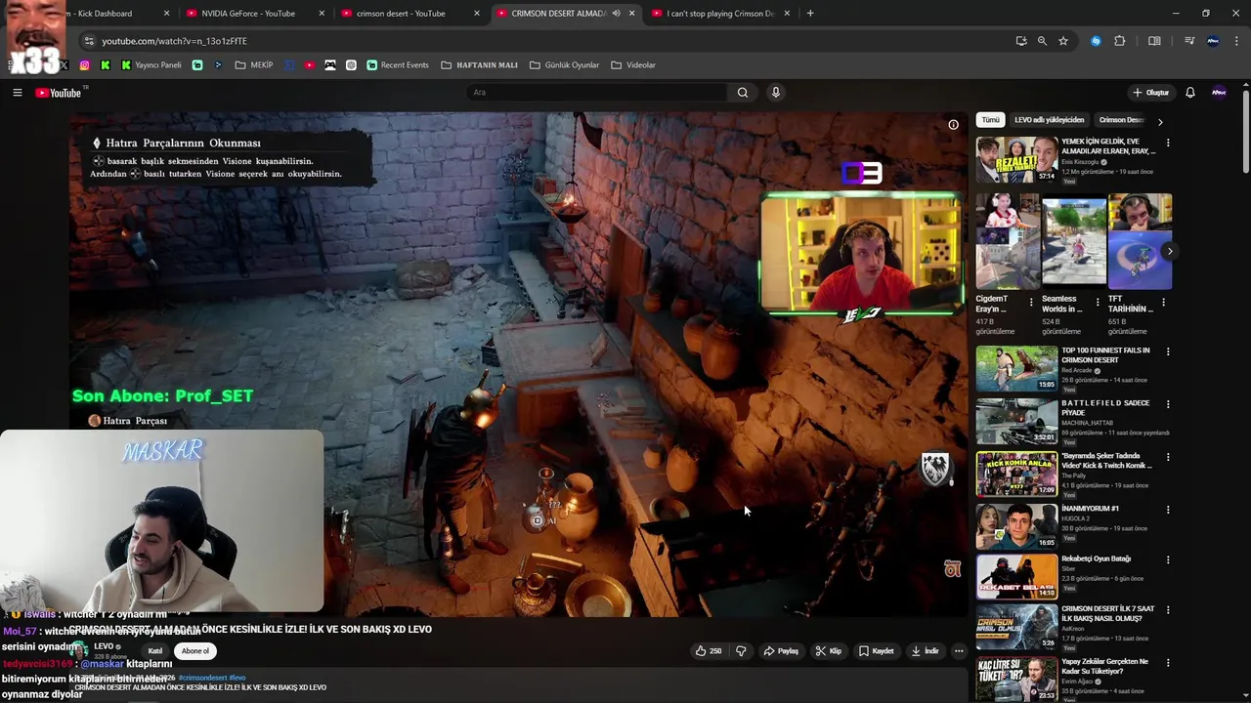The width and height of the screenshot is (1251, 703).
Task: Open the MEKİP bookmarks folder
Action: point(254,65)
